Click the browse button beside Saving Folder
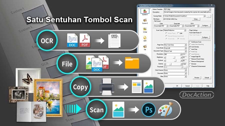The image size is (225, 126). coord(209,16)
